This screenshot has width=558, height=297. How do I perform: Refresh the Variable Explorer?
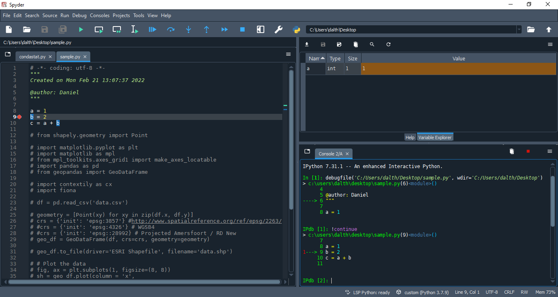pos(388,44)
